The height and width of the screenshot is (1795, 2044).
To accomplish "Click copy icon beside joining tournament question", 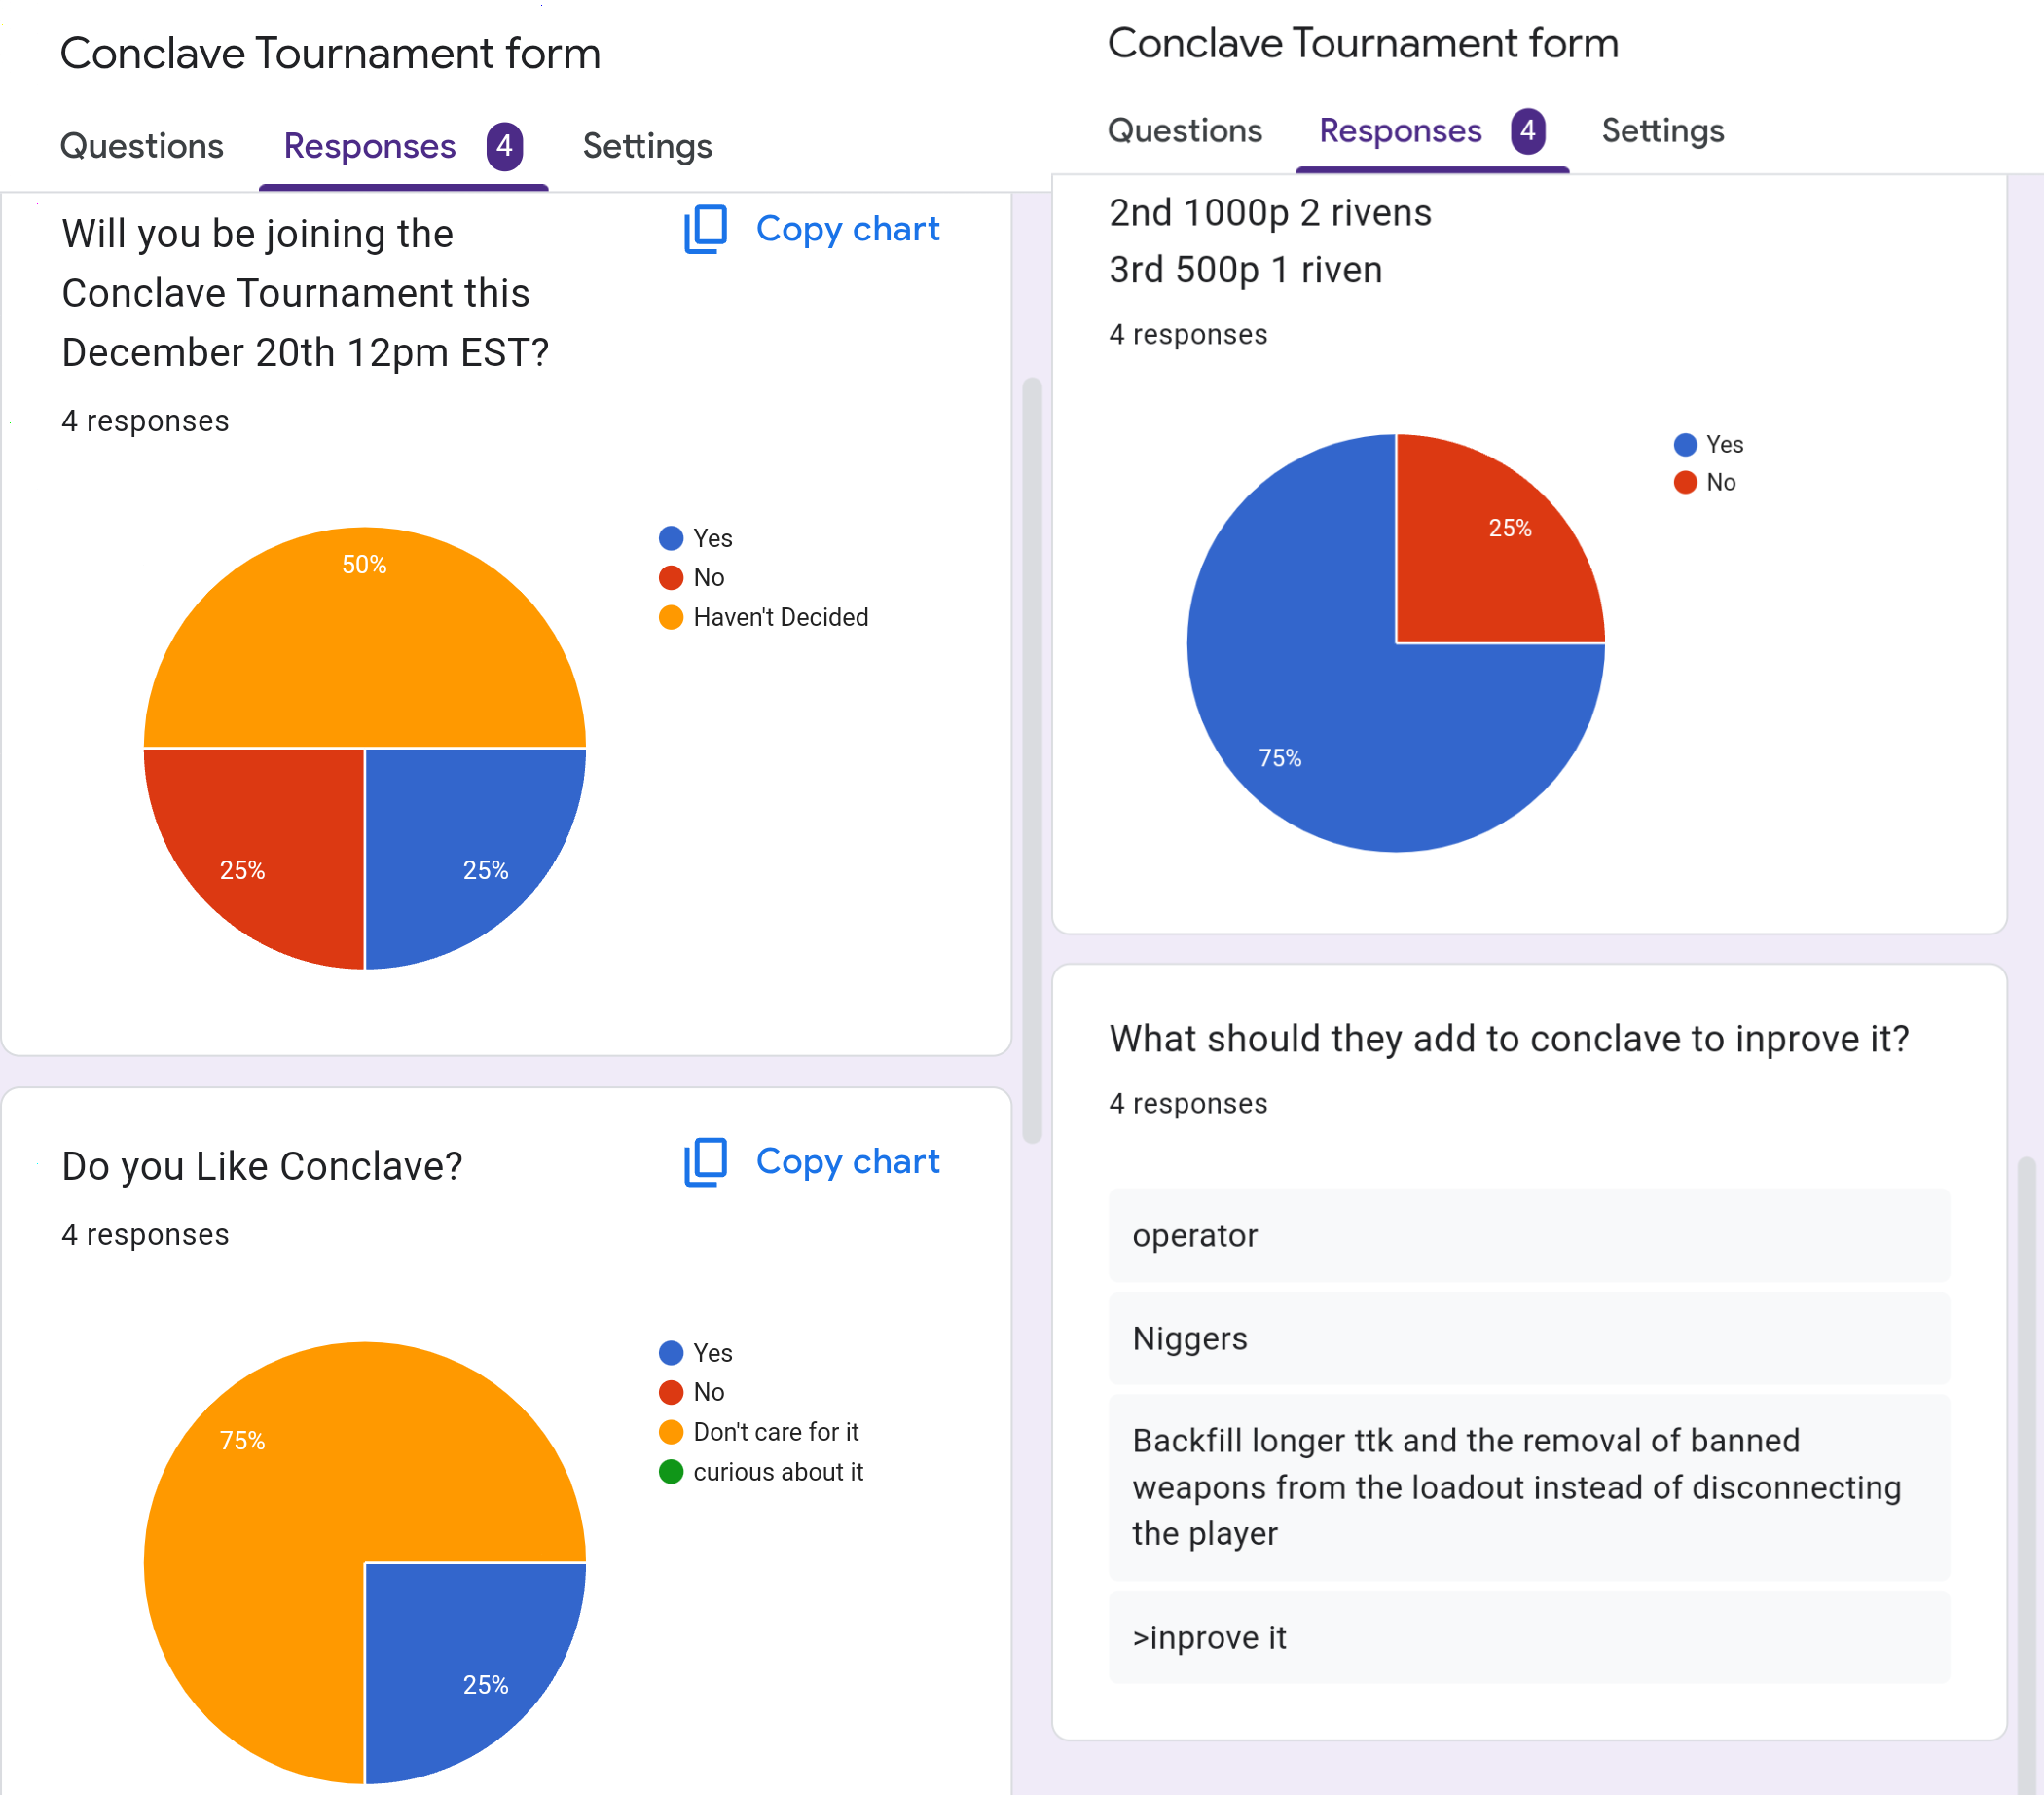I will point(705,229).
